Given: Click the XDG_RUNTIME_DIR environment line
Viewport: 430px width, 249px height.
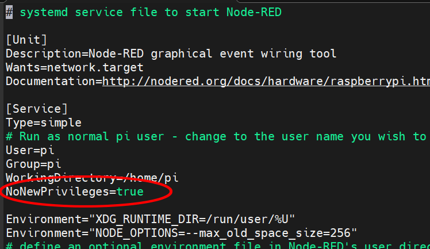Looking at the screenshot, I should (x=150, y=219).
